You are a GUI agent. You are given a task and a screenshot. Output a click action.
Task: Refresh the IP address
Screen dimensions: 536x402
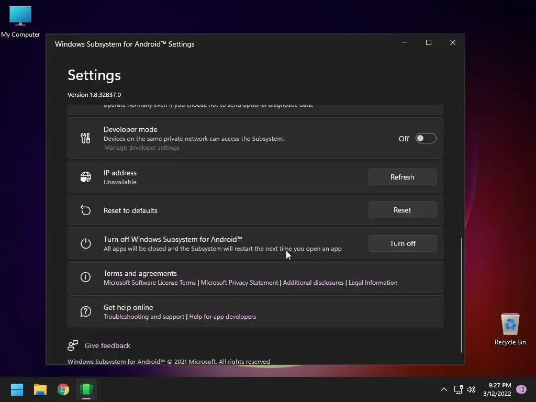403,177
